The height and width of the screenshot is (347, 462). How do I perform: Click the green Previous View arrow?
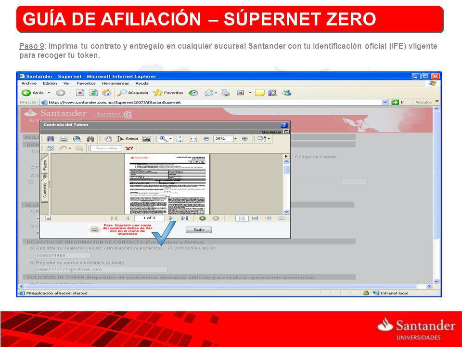pos(203,218)
